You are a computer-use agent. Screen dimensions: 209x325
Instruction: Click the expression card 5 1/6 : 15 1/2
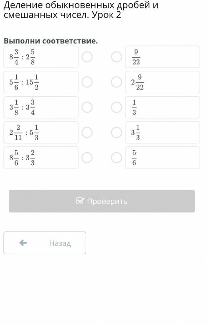tap(41, 82)
